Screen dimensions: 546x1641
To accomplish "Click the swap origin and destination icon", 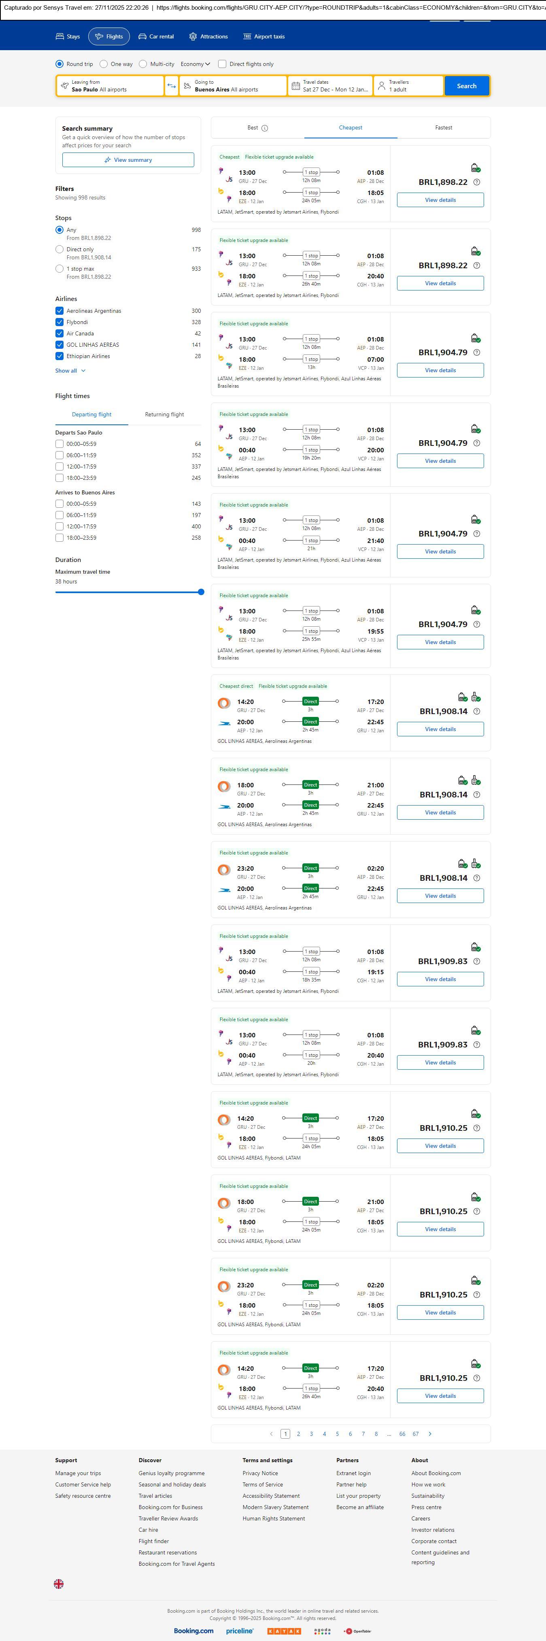I will [171, 86].
